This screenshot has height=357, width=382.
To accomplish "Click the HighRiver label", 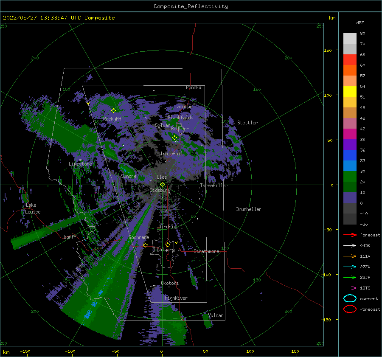I will pos(176,298).
